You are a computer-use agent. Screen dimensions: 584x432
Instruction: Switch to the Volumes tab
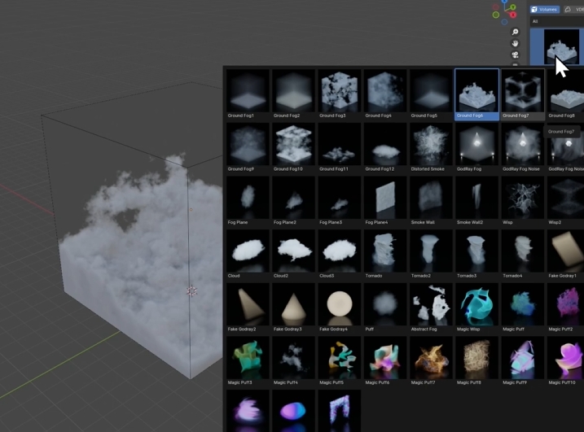pyautogui.click(x=545, y=9)
